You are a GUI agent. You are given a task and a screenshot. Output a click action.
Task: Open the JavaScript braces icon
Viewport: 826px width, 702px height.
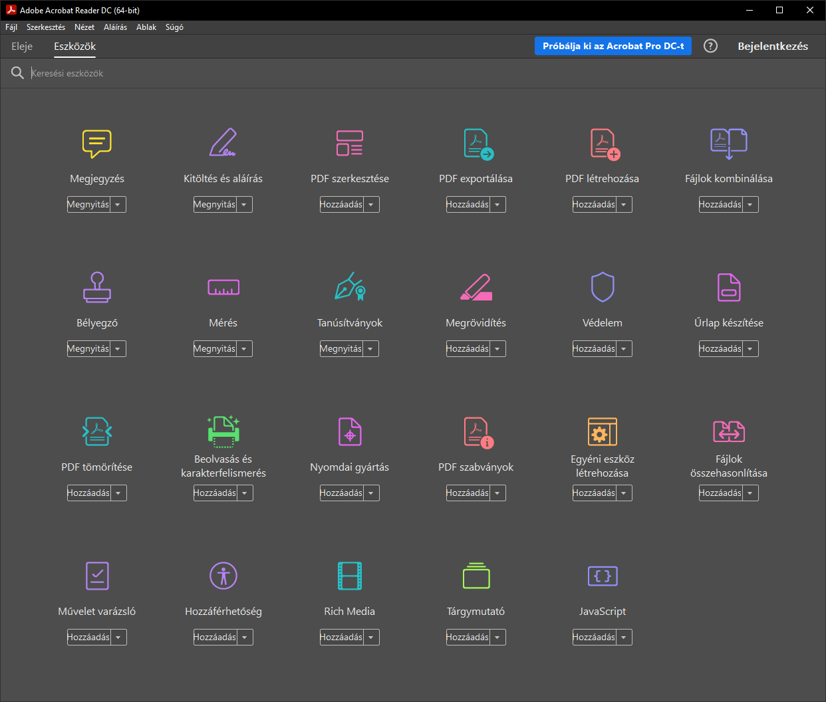[603, 576]
